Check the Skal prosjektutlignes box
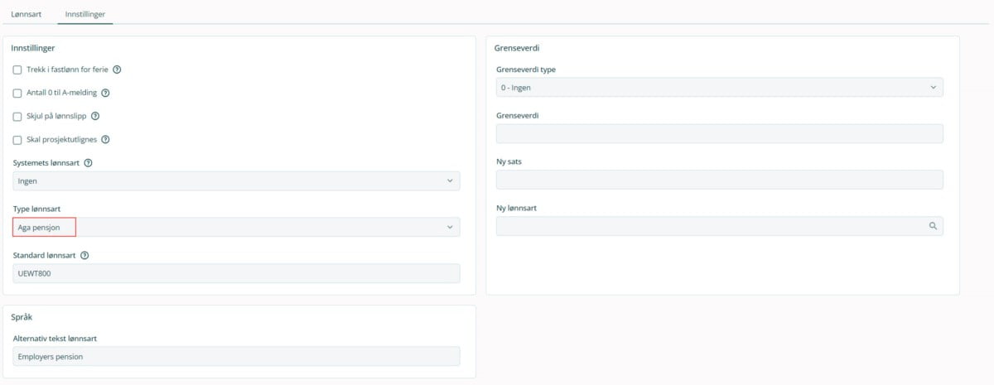Viewport: 994px width, 385px height. pos(17,140)
